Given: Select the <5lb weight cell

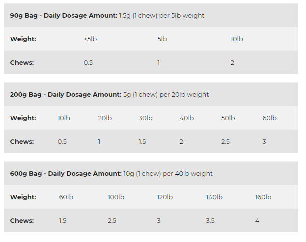Looking at the screenshot, I should pyautogui.click(x=90, y=39).
